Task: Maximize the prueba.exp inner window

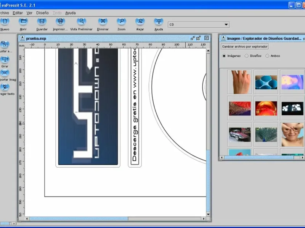Action: click(198, 38)
